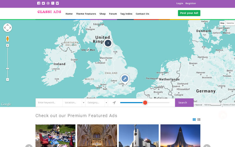This screenshot has height=147, width=235.
Task: Click the red radius slider handle
Action: point(145,103)
